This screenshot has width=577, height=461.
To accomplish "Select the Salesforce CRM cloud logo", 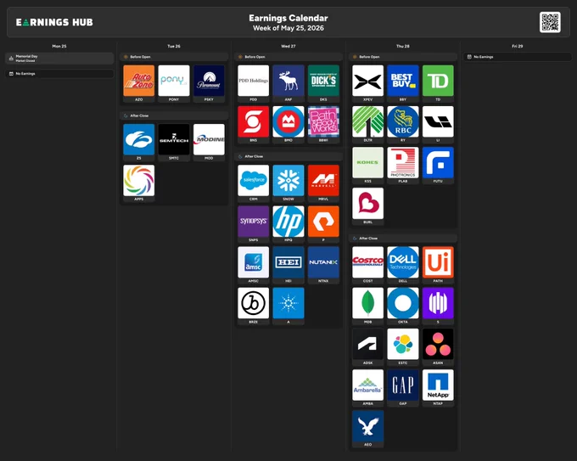I will (253, 180).
